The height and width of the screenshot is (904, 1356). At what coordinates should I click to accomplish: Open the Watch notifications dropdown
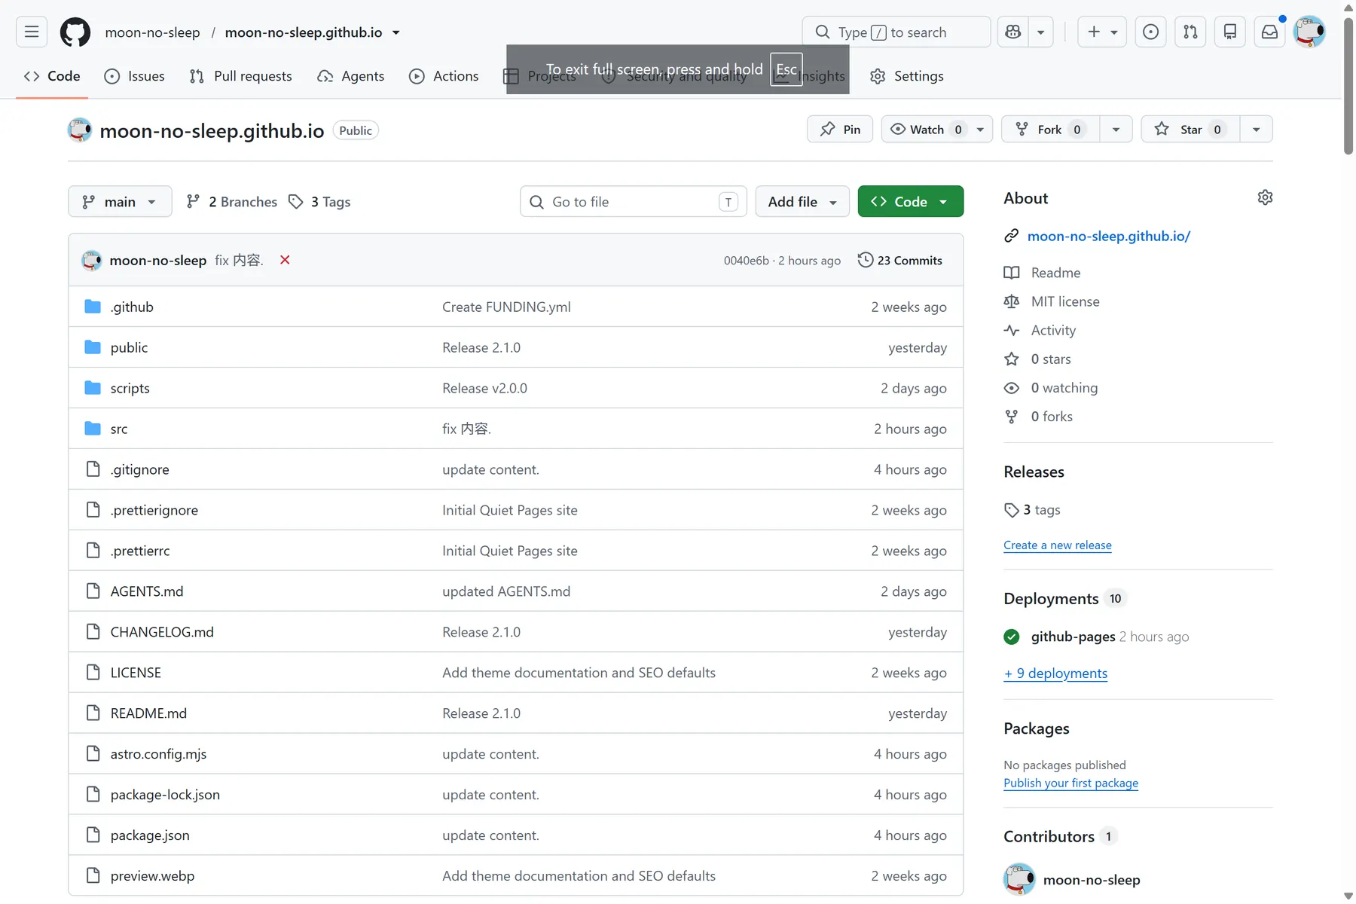[x=937, y=129]
